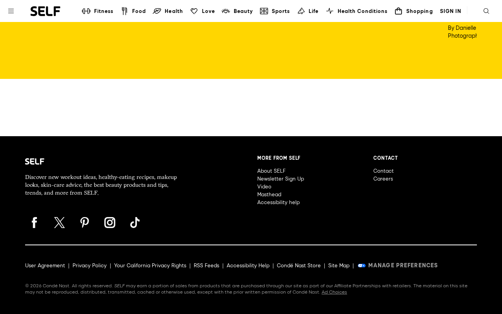Viewport: 502px width, 314px height.
Task: Open SELF's TikTok icon
Action: pos(135,223)
